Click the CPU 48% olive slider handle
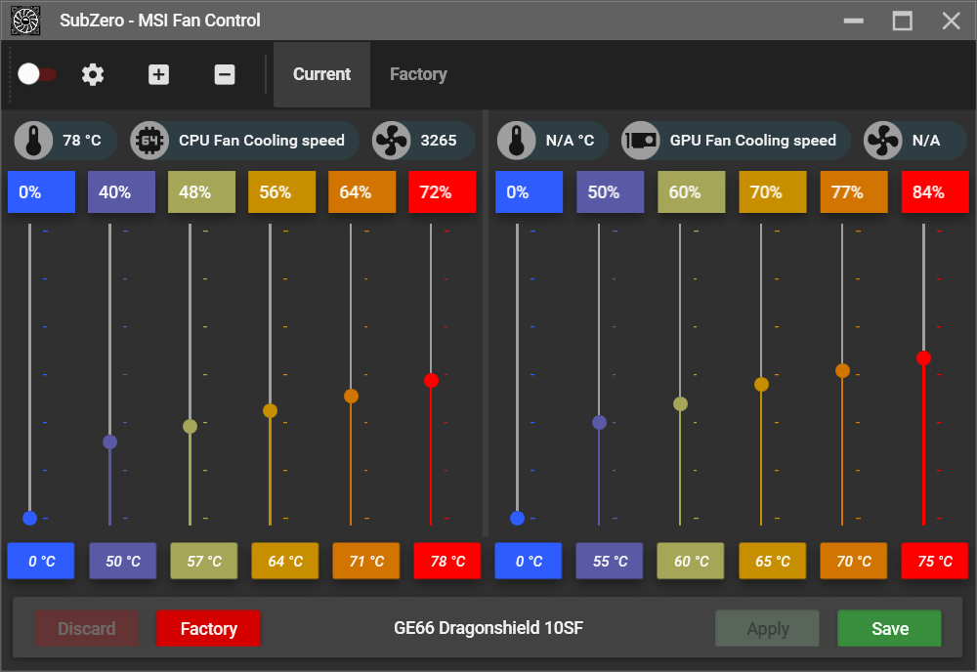Image resolution: width=977 pixels, height=672 pixels. [x=191, y=426]
